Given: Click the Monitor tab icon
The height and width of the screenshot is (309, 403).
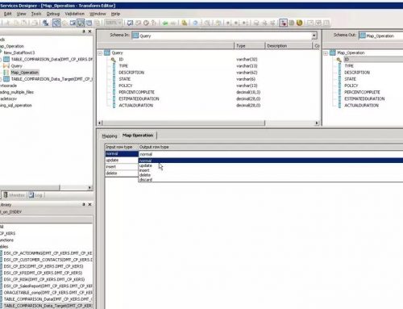Looking at the screenshot, I should coord(6,195).
